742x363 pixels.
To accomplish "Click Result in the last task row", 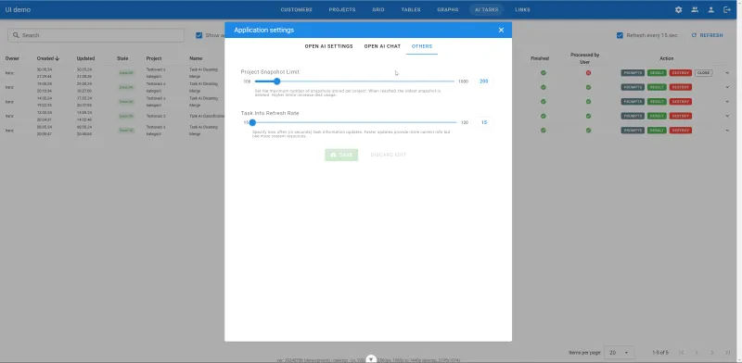I will [657, 130].
